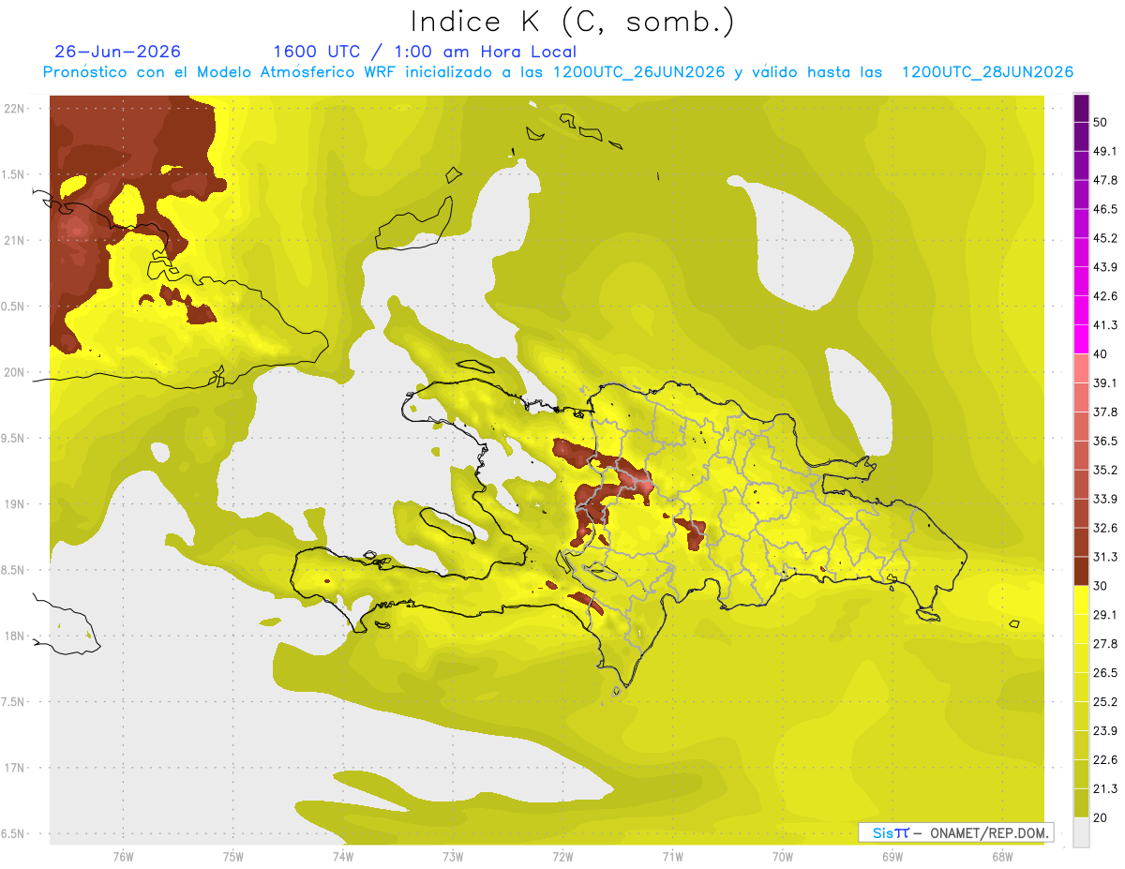The height and width of the screenshot is (869, 1125).
Task: Click the "73W" longitude label
Action: click(x=453, y=857)
